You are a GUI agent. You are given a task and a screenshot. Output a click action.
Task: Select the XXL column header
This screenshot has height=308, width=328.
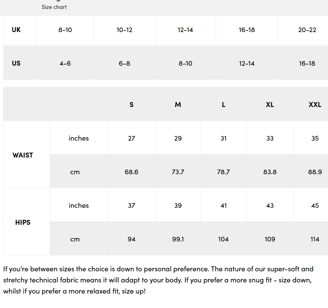click(x=315, y=105)
